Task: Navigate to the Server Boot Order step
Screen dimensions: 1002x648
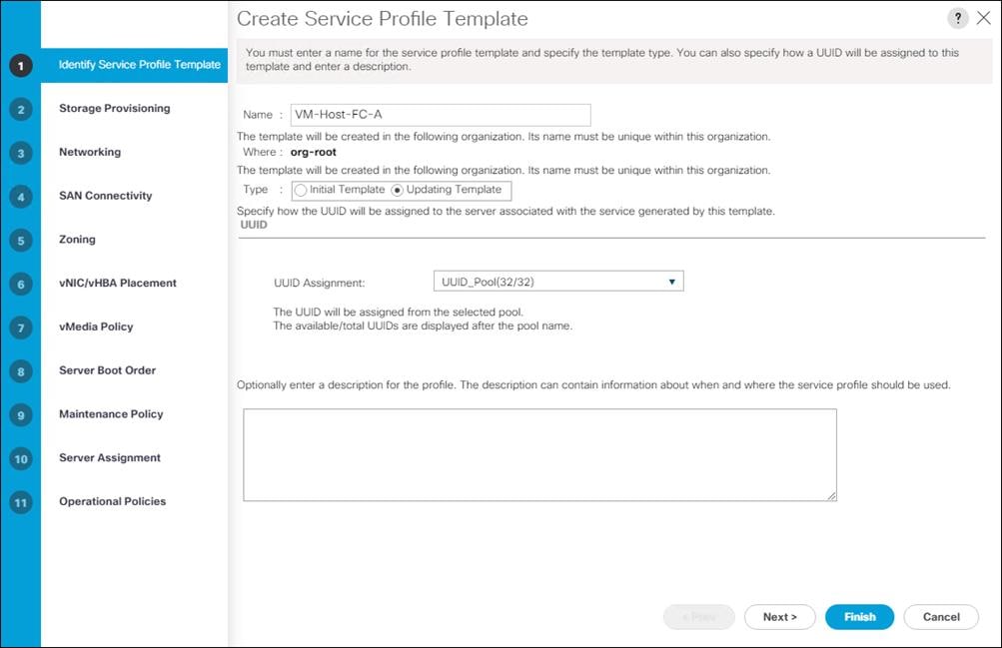Action: pyautogui.click(x=20, y=370)
